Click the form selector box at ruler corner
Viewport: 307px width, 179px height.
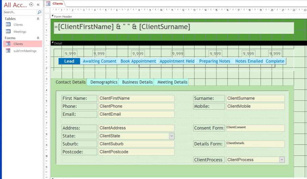point(47,10)
